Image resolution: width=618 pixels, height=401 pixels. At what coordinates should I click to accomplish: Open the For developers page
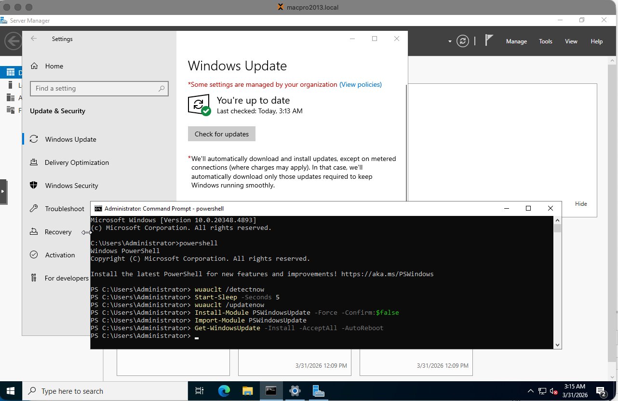point(67,278)
